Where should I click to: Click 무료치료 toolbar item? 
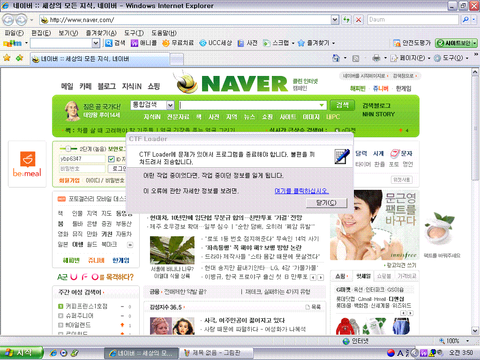coord(178,43)
